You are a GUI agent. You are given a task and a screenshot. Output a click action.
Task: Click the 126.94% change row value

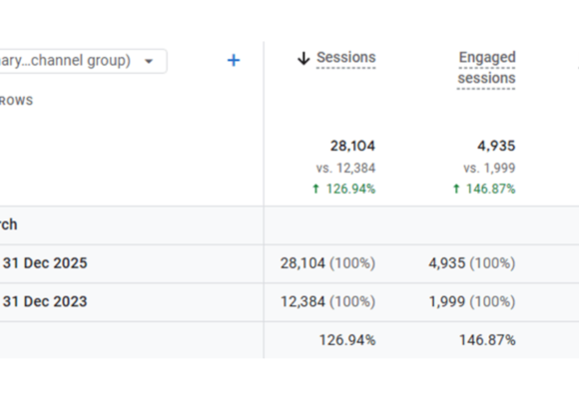(x=347, y=340)
